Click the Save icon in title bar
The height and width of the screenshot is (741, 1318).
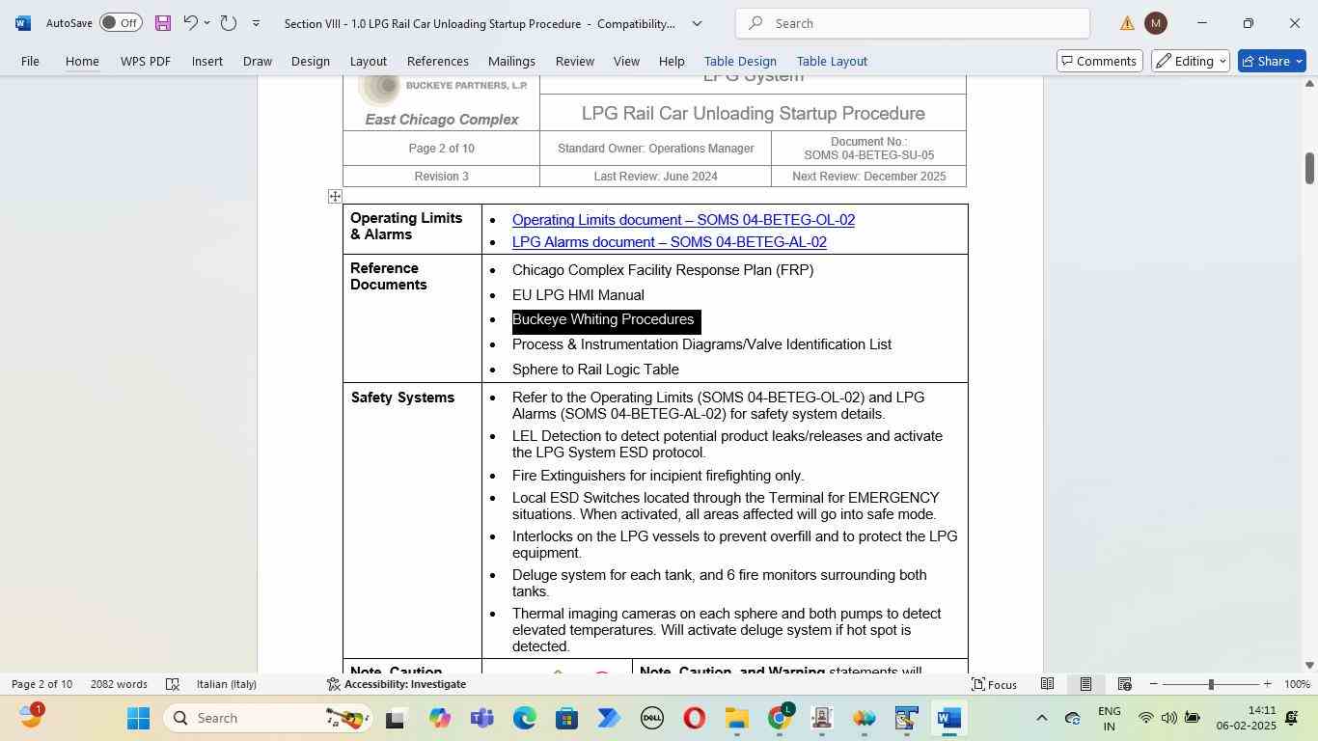[x=163, y=23]
